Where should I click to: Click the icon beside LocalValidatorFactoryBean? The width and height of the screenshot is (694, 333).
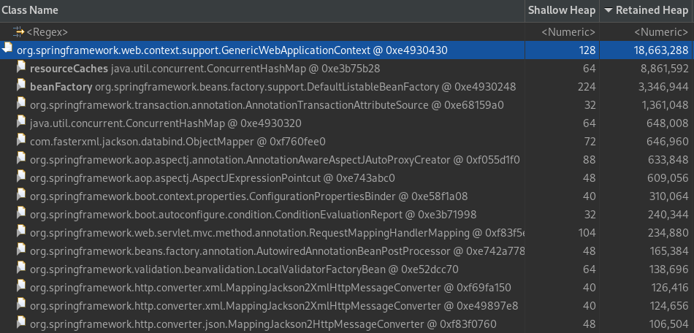20,268
